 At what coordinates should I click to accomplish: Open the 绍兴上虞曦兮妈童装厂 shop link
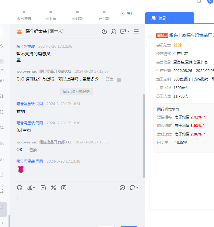[x=190, y=35]
